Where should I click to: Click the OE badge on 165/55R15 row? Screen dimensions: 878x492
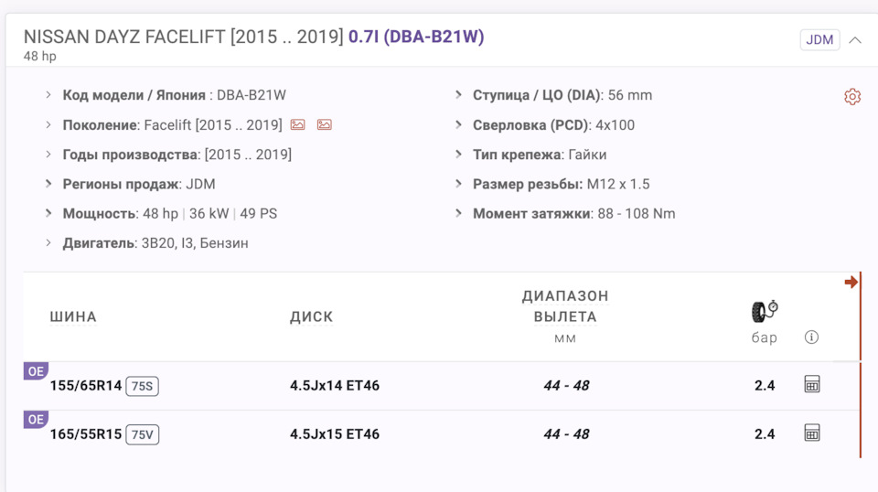coord(36,420)
